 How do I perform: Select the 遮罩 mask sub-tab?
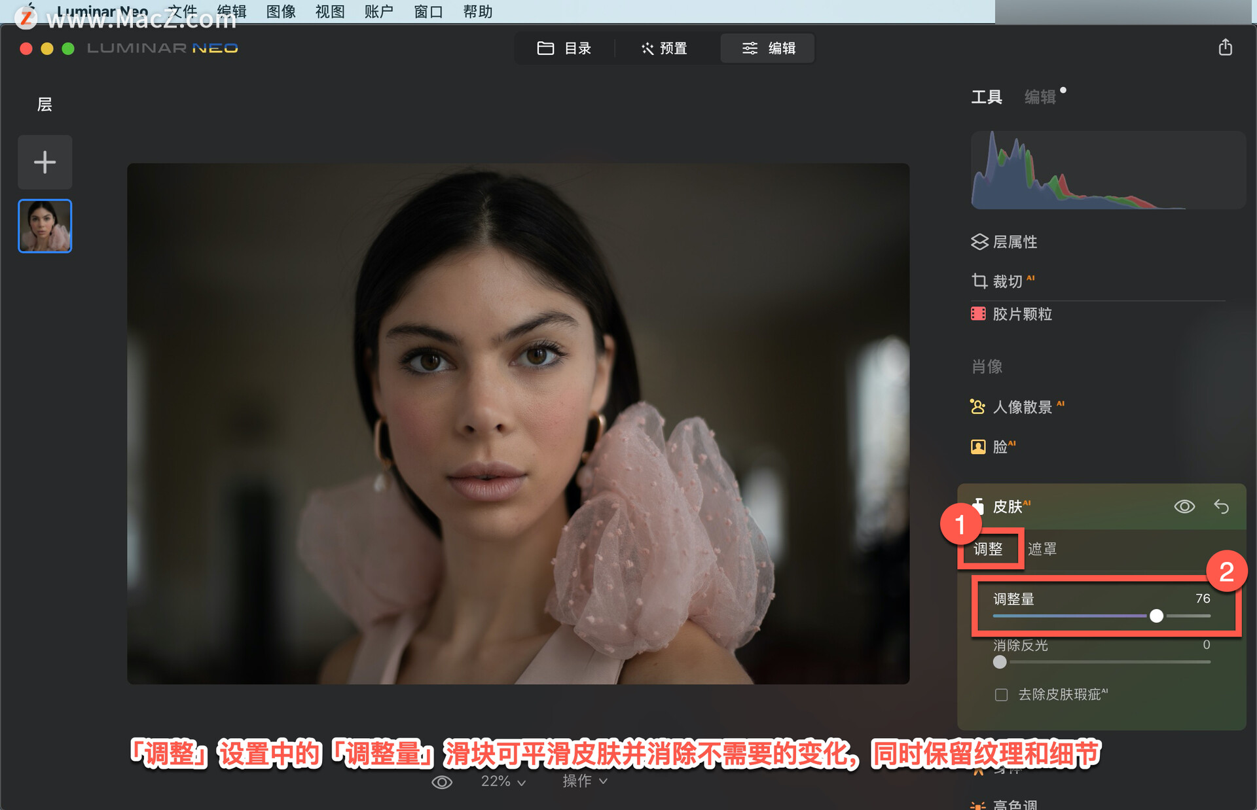1042,549
